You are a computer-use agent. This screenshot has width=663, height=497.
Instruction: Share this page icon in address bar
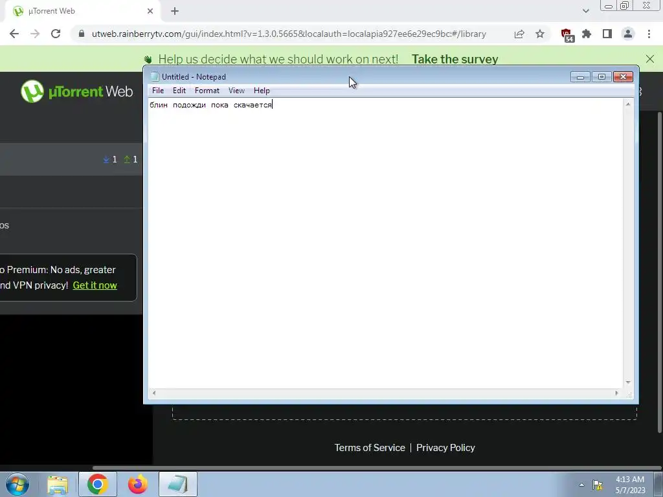click(519, 34)
